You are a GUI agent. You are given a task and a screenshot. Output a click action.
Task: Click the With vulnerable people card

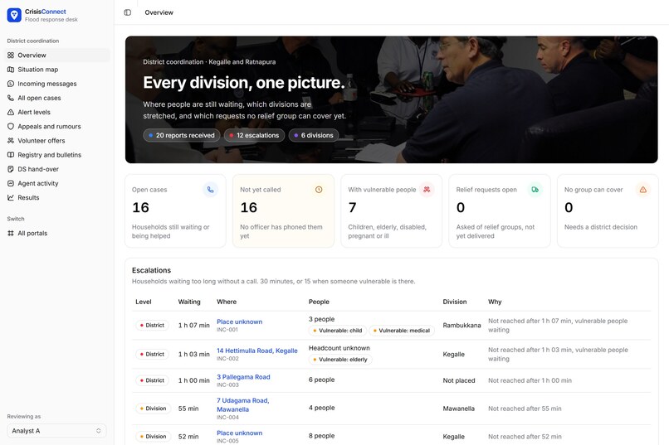coord(391,210)
